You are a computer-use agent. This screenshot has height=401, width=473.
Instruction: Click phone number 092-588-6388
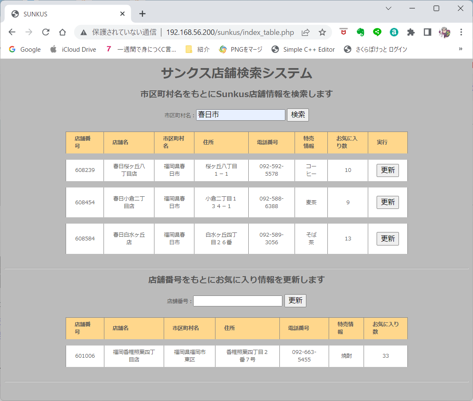[271, 203]
